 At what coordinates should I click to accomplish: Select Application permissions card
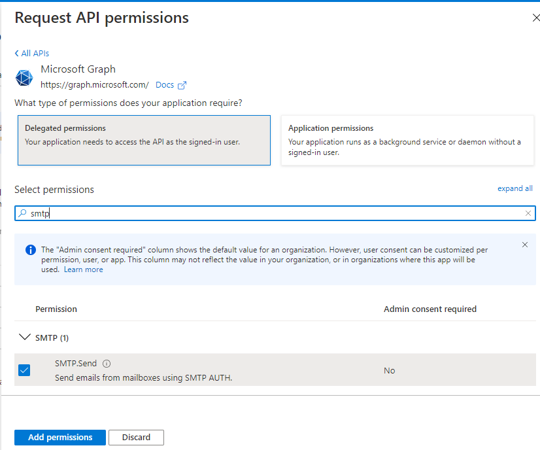(407, 140)
